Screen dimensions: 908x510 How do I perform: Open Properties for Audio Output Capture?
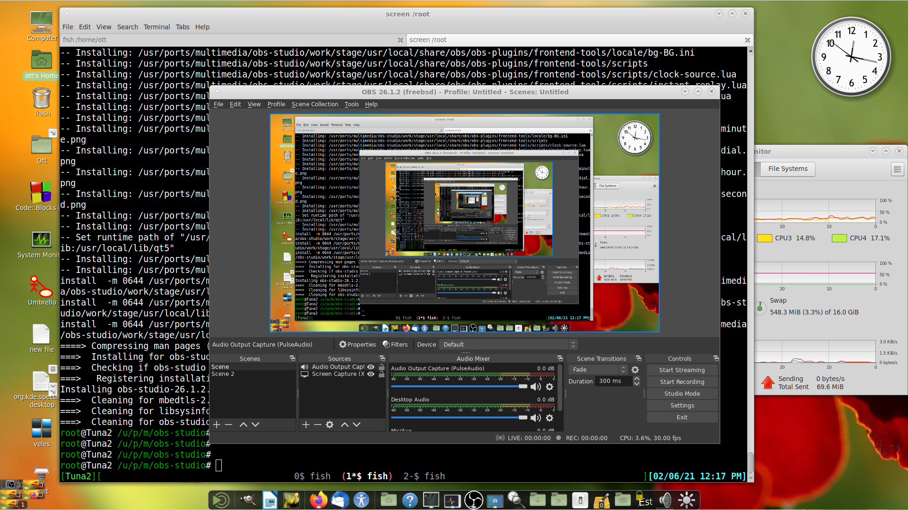[x=358, y=345]
